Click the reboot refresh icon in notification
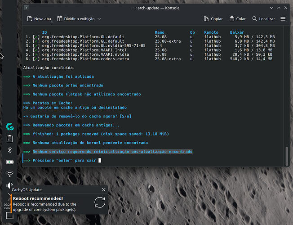The height and width of the screenshot is (225, 293). 100,202
